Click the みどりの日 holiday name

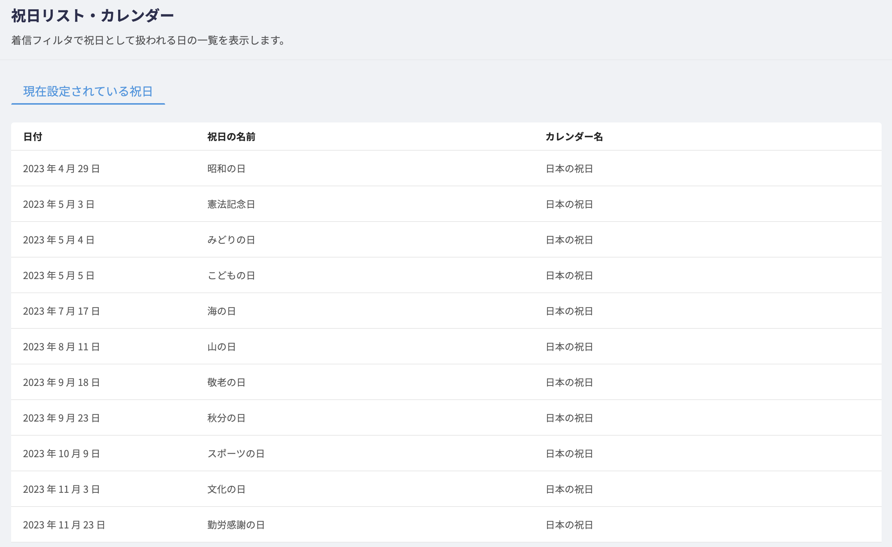(231, 240)
